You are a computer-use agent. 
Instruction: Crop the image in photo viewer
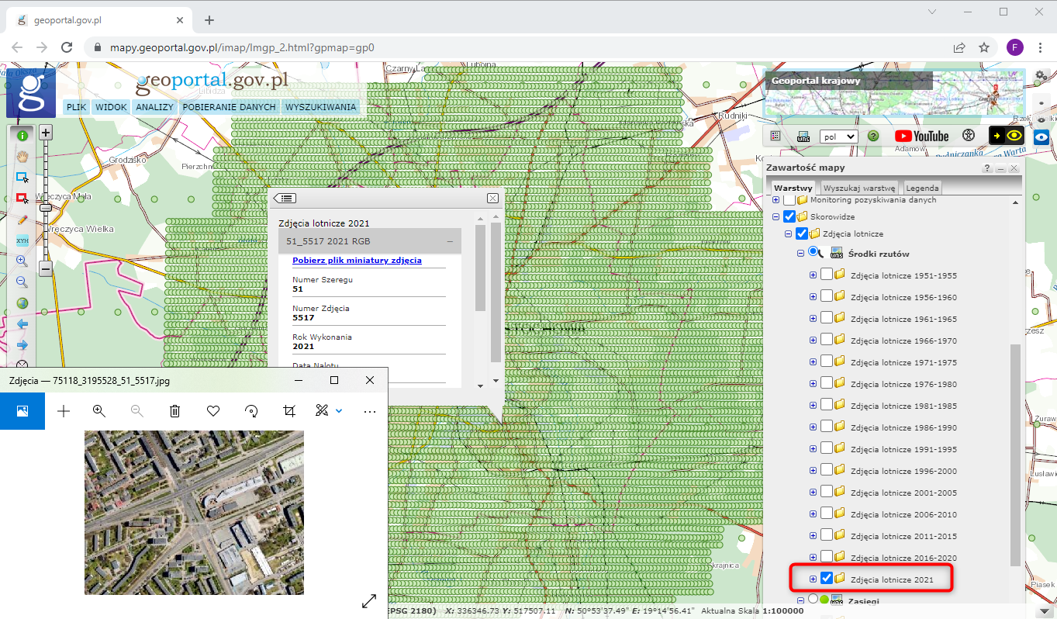[289, 411]
